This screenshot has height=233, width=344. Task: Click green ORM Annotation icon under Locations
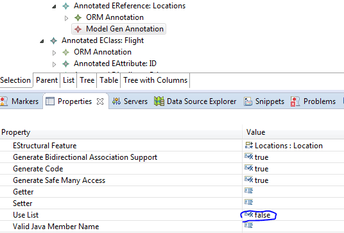tap(78, 17)
